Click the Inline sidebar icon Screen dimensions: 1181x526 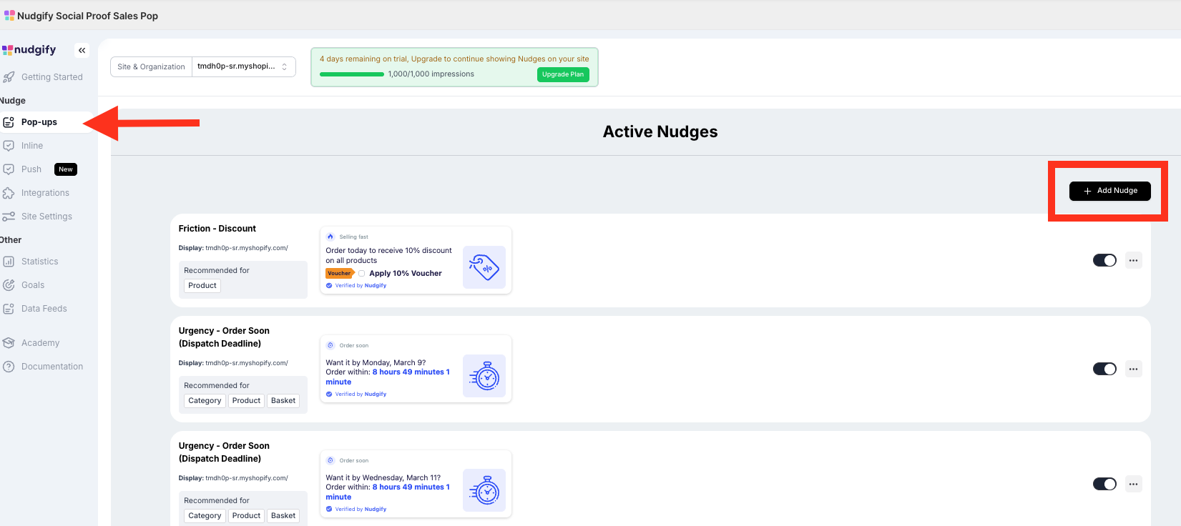tap(9, 146)
